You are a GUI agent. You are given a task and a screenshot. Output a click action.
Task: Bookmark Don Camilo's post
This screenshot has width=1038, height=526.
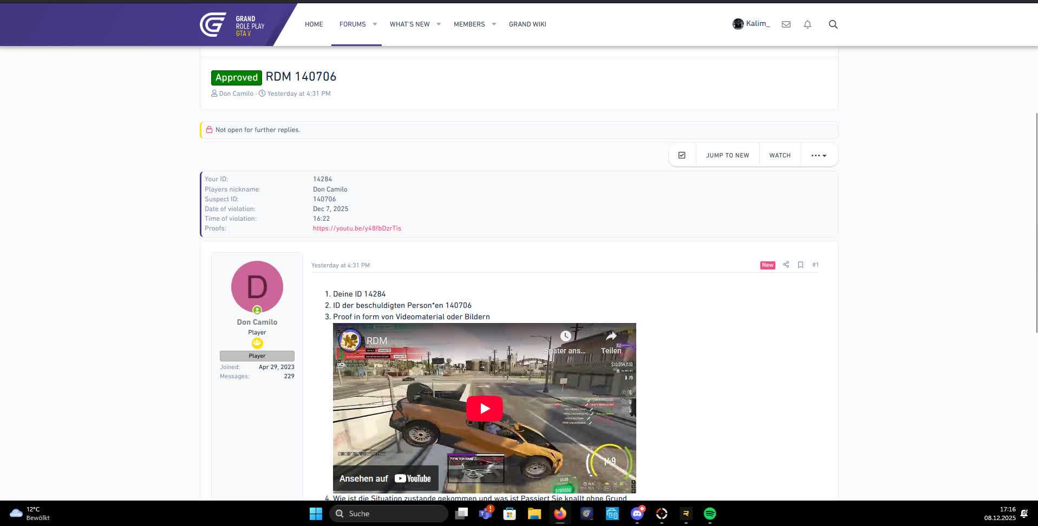pos(800,265)
